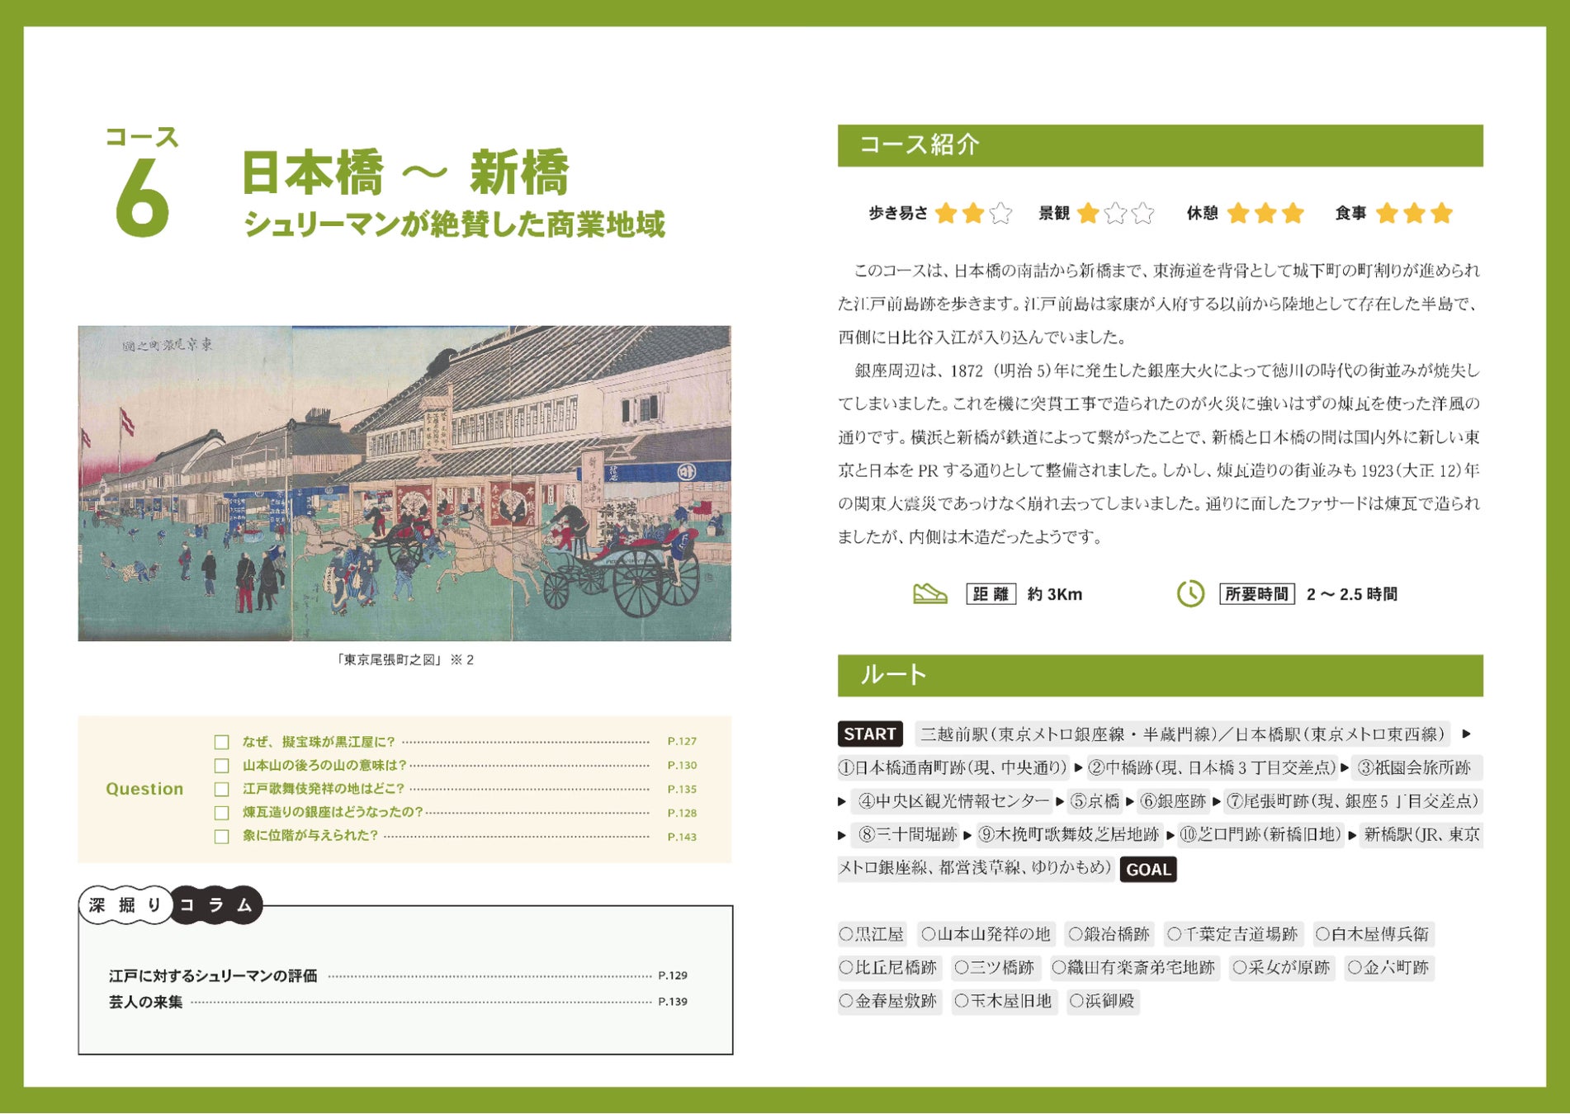Click route stop ⑦尾張町跡

coord(1353,801)
